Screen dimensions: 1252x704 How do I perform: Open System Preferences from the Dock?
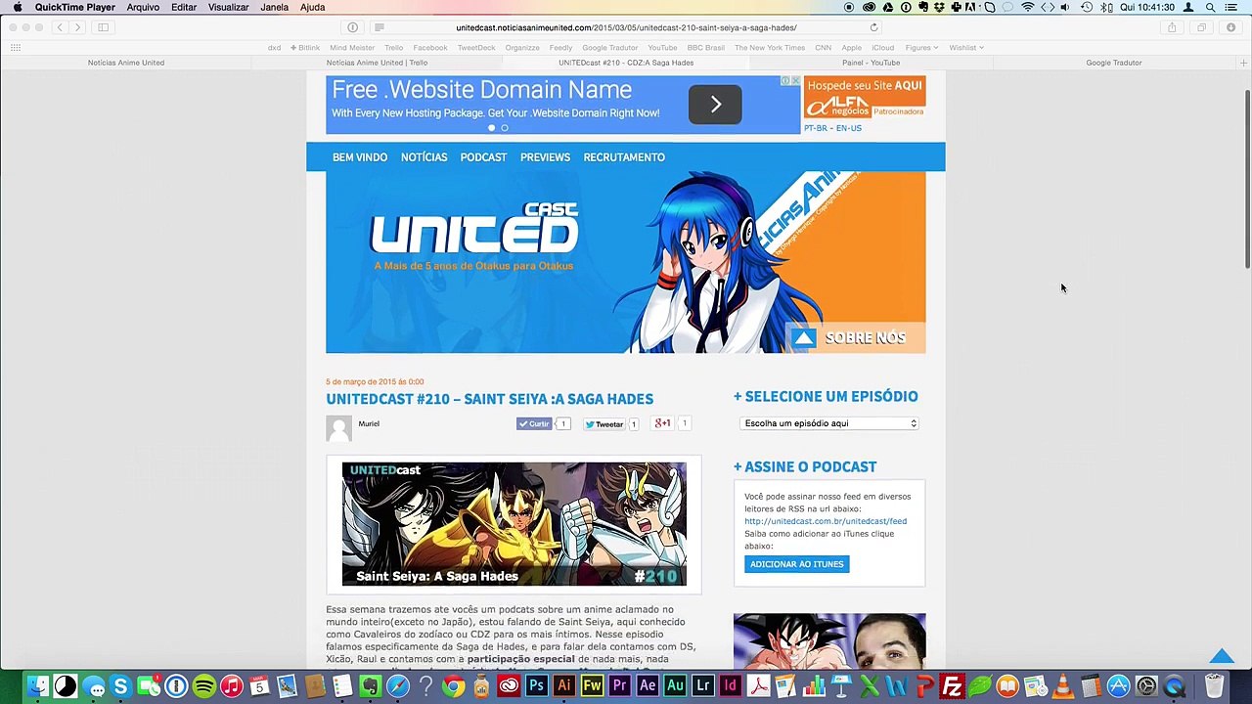(1146, 686)
